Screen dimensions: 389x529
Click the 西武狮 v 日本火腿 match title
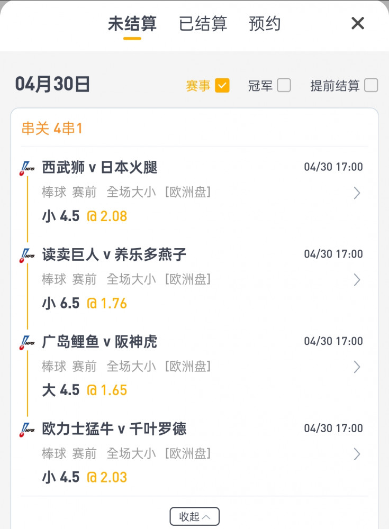click(100, 168)
